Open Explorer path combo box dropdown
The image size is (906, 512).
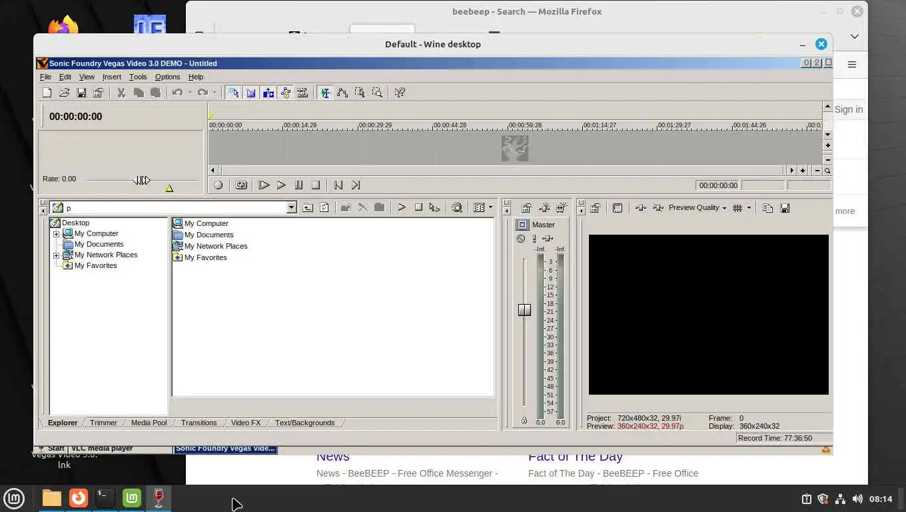(291, 207)
